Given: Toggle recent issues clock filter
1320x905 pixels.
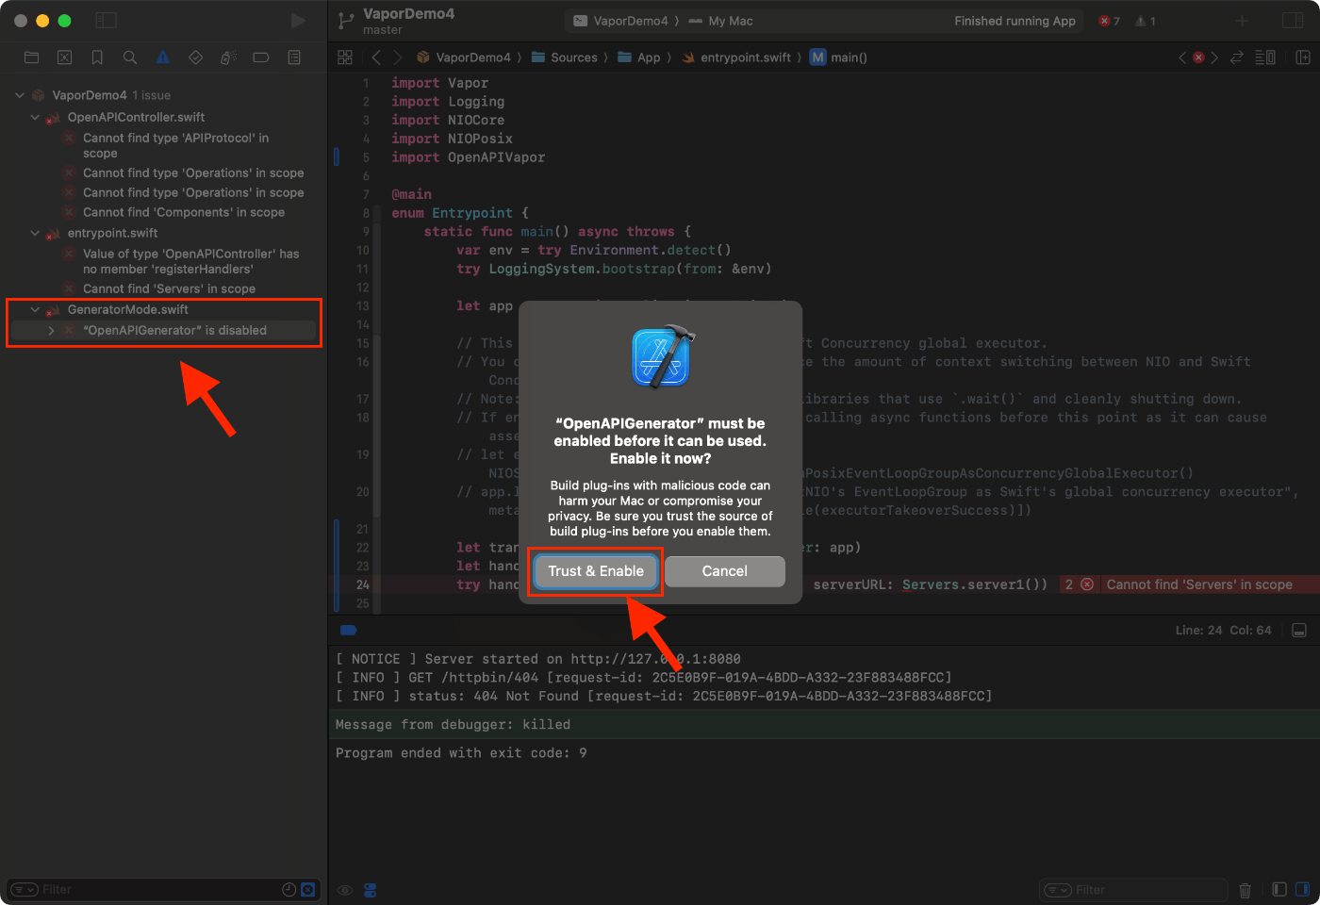Looking at the screenshot, I should click(289, 889).
